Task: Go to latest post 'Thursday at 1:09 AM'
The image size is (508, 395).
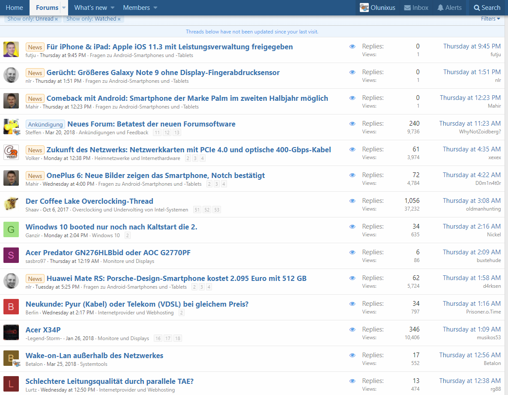Action: [472, 329]
